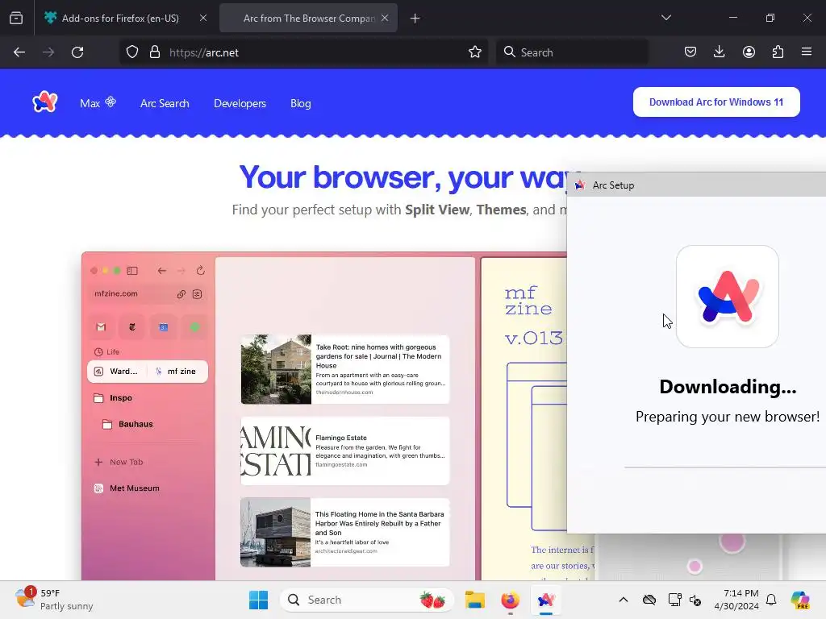Screen dimensions: 826x619
Task: Show hidden system tray icons
Action: (624, 600)
